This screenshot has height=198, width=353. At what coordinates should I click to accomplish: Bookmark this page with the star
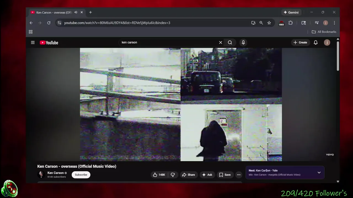click(269, 23)
